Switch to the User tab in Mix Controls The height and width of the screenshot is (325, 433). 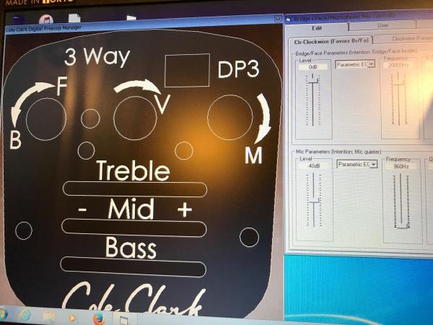point(382,25)
